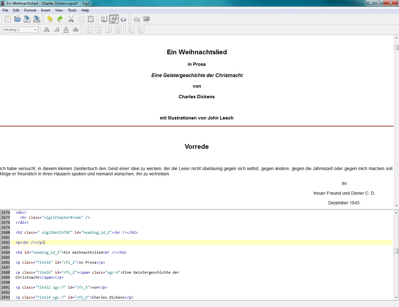Image resolution: width=399 pixels, height=307 pixels.
Task: Toggle the Split View button
Action: pos(114,19)
